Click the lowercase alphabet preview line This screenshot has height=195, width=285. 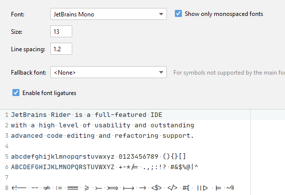coord(98,157)
